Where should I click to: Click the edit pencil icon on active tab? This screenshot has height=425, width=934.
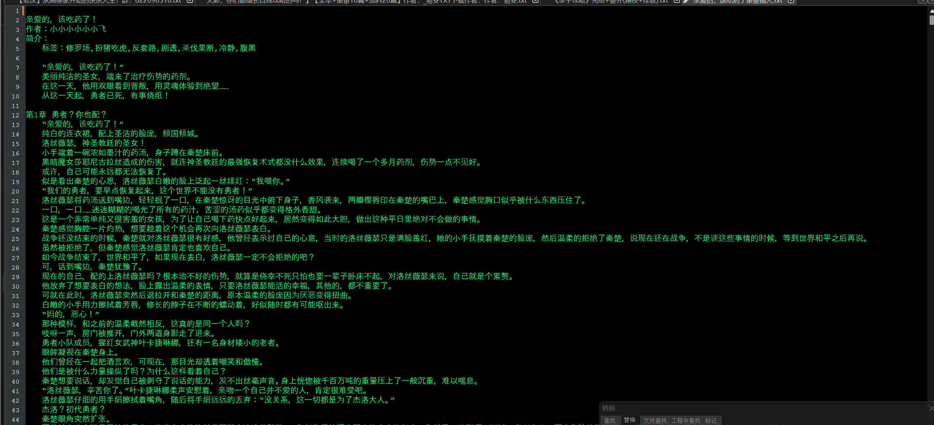click(686, 1)
